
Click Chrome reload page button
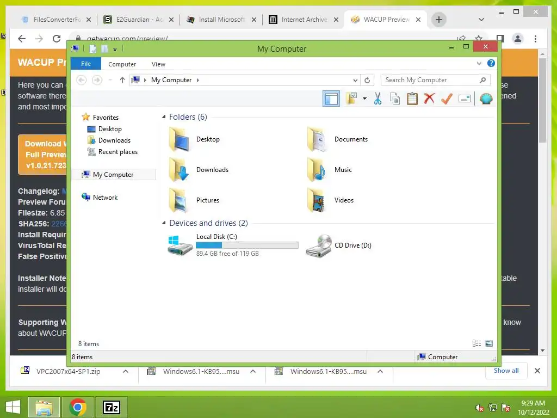pyautogui.click(x=57, y=39)
